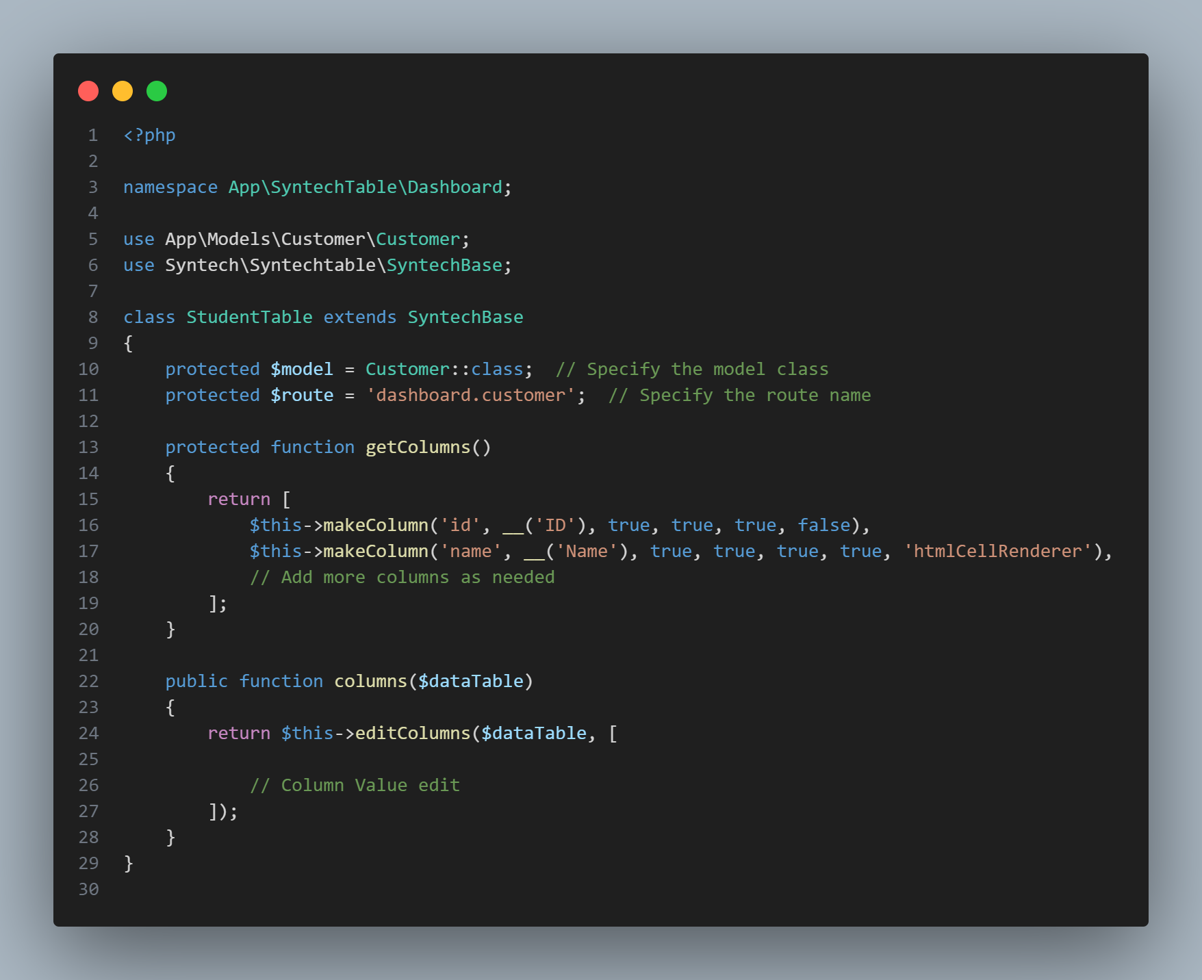Click the 'dashboard.customer' route string
The width and height of the screenshot is (1202, 980).
(x=470, y=396)
